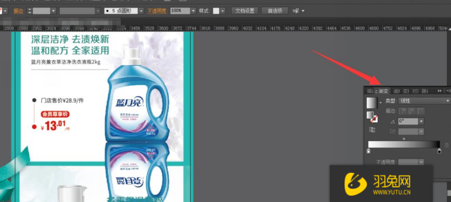Switch to the 透明度 tab in panel group
This screenshot has height=202, width=451.
[x=396, y=91]
